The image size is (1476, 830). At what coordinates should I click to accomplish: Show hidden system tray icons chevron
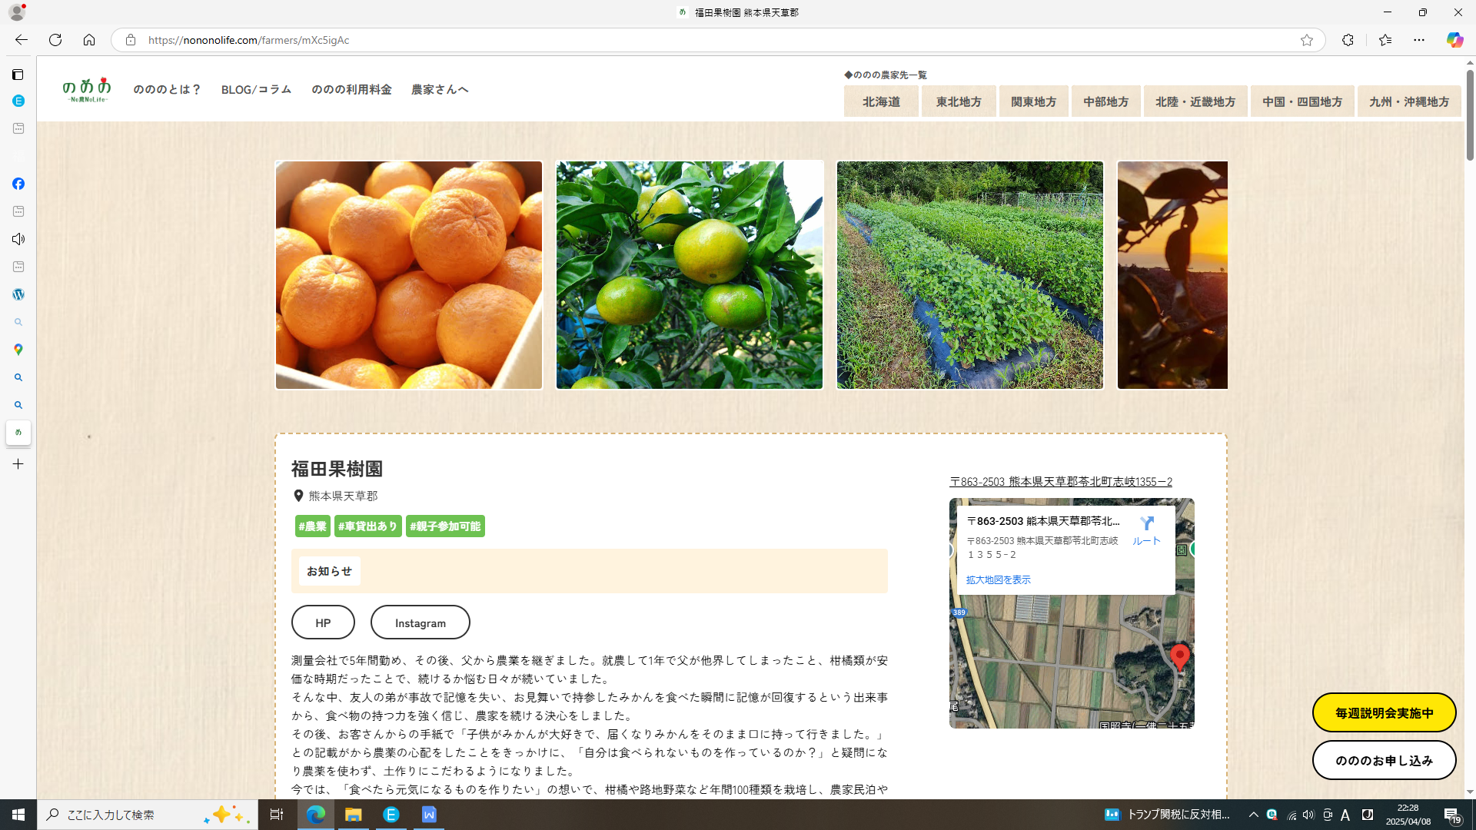pos(1253,815)
